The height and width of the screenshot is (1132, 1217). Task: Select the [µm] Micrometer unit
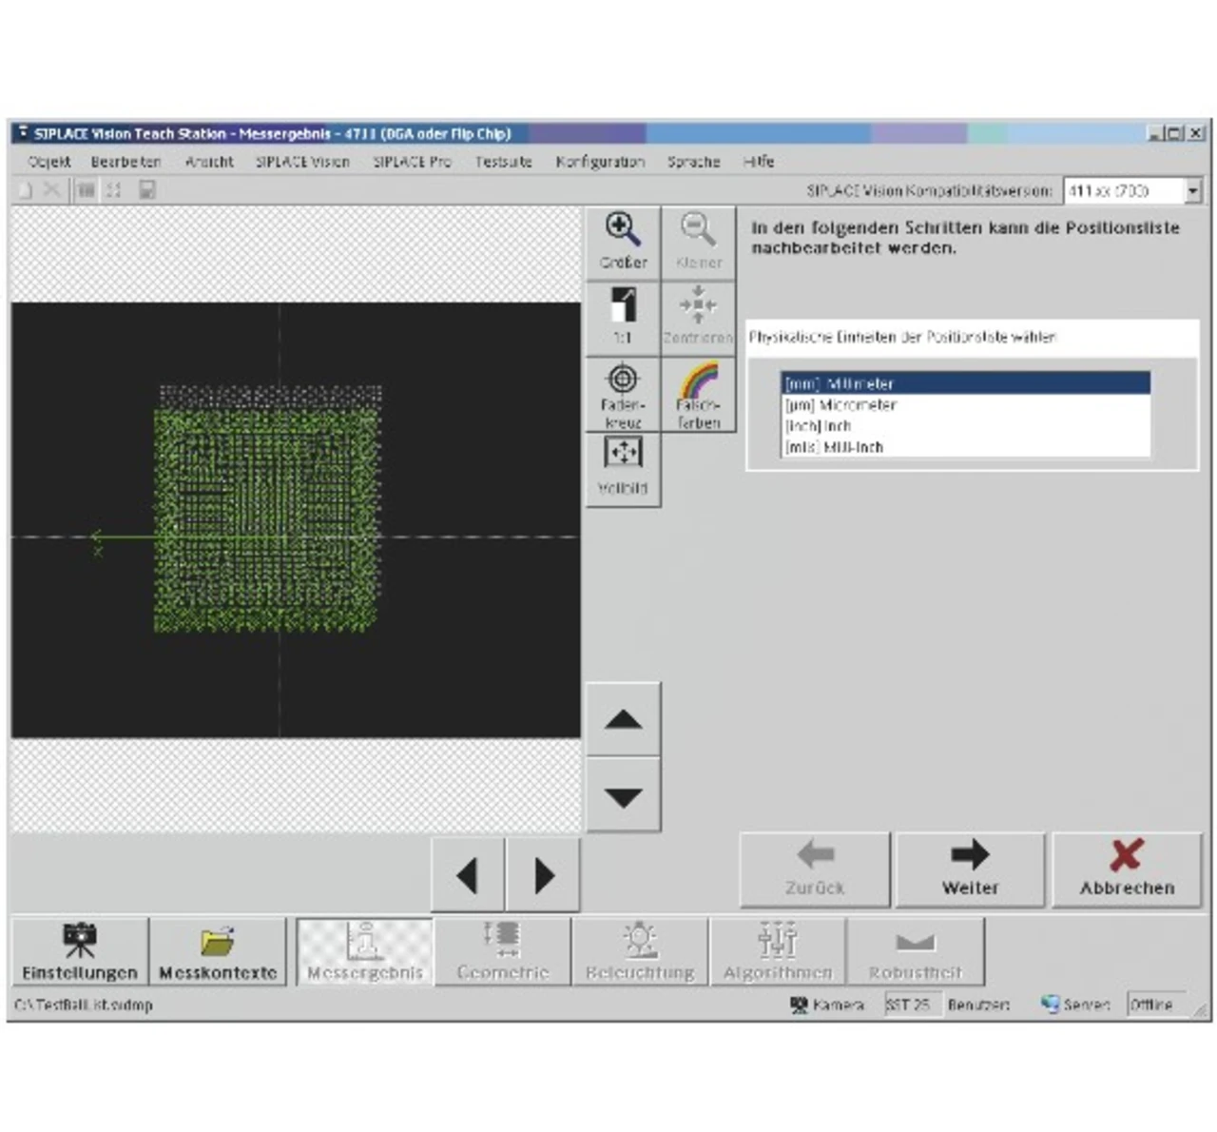coord(965,404)
